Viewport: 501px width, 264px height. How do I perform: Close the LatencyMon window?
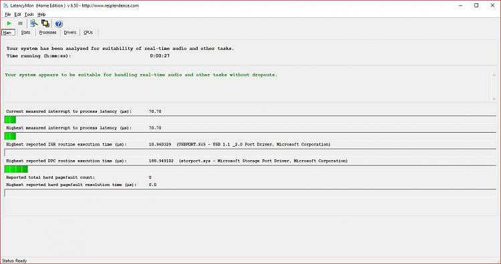(492, 5)
